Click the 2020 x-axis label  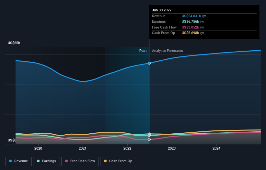pos(38,148)
